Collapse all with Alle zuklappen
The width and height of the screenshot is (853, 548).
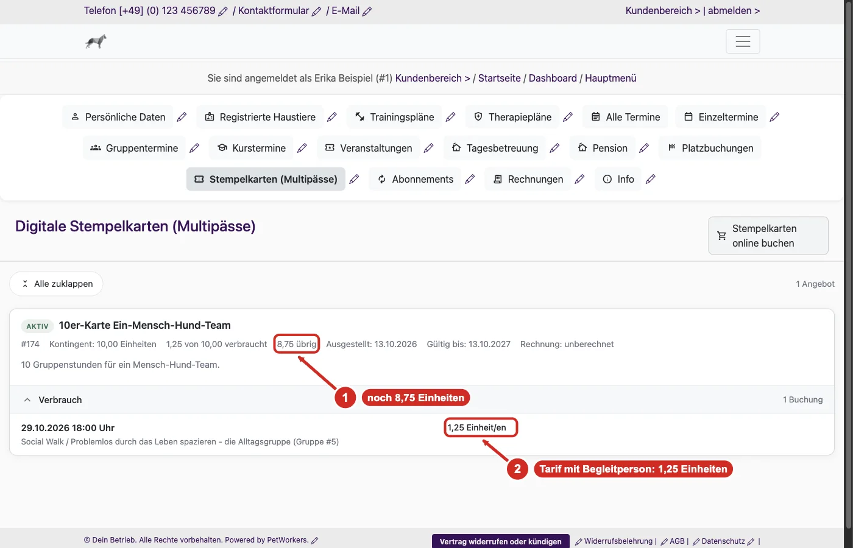coord(56,284)
